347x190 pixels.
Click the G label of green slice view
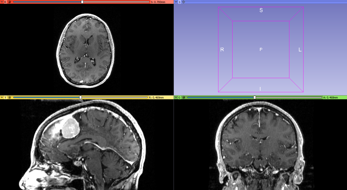(x=179, y=97)
